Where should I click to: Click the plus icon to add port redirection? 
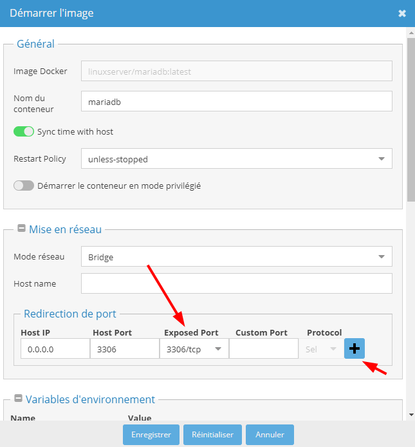[355, 348]
